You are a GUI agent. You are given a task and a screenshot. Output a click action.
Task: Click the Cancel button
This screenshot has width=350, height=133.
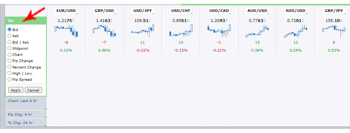[33, 90]
